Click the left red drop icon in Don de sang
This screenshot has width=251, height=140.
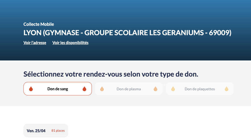(x=31, y=89)
